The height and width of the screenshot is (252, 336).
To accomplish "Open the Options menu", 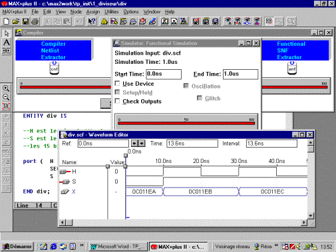I will 131,12.
